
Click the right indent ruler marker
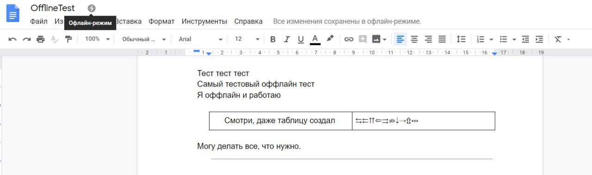pos(494,54)
